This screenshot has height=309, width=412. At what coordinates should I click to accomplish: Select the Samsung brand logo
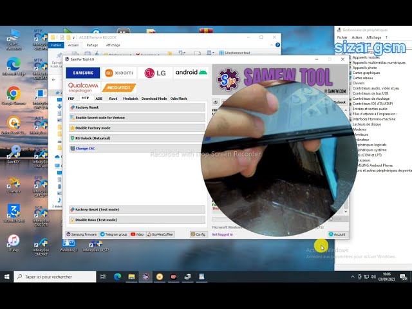click(83, 73)
